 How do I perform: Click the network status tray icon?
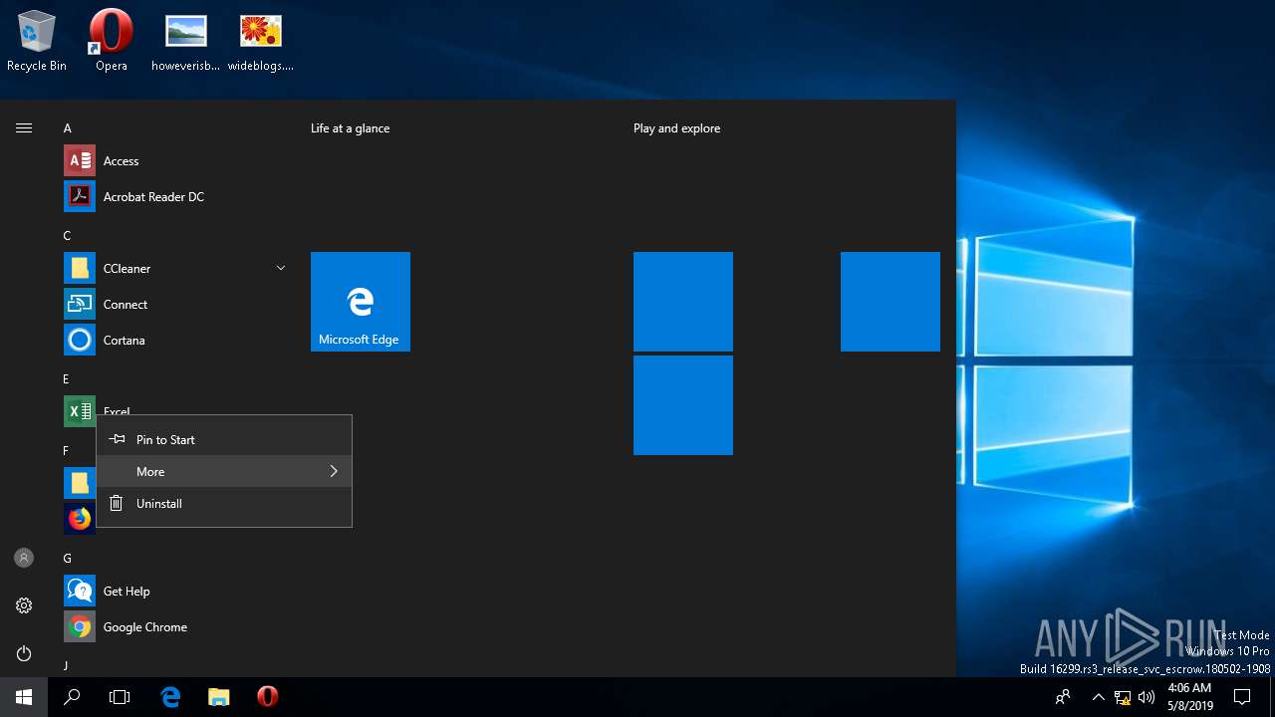point(1123,697)
